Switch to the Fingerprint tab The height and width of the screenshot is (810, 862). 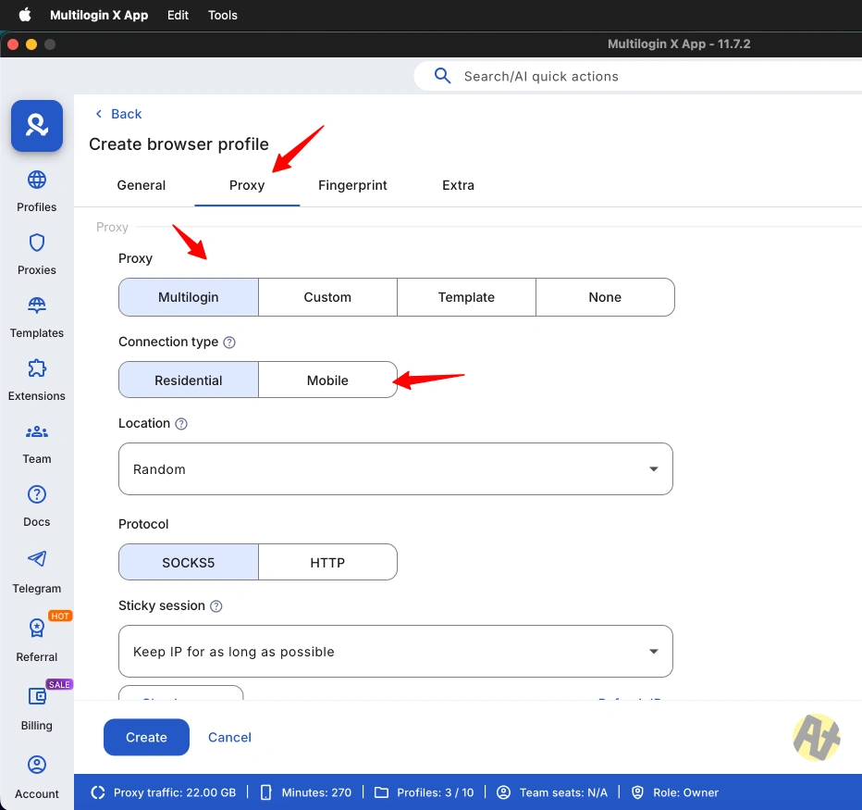352,185
